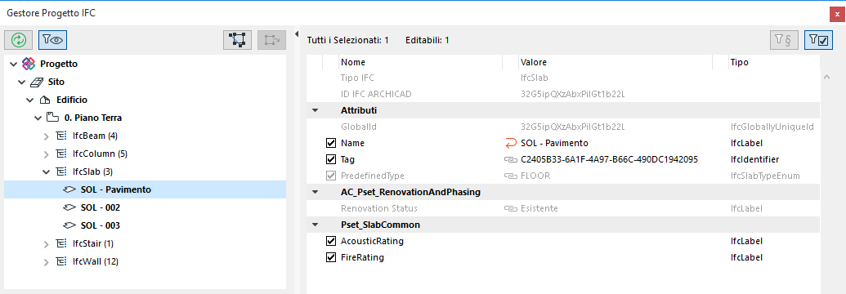Click the Tag value C2405B33 identifier
This screenshot has height=294, width=846.
click(x=610, y=160)
